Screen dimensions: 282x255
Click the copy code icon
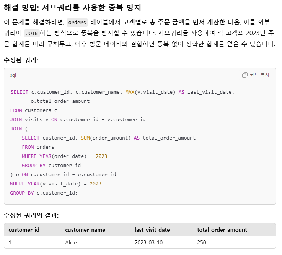[245, 75]
